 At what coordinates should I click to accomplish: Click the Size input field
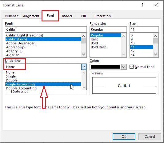(x=144, y=29)
